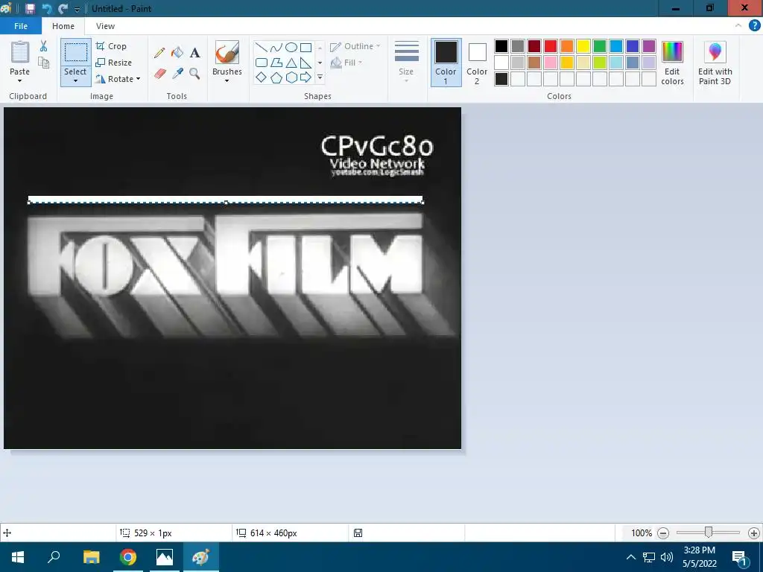Choose the Fill with color bucket tool
763x572 pixels.
tap(177, 53)
